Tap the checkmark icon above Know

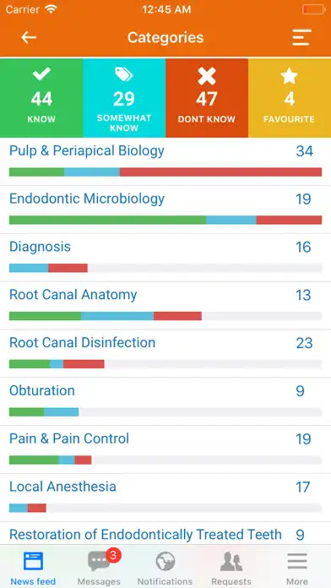[x=41, y=73]
